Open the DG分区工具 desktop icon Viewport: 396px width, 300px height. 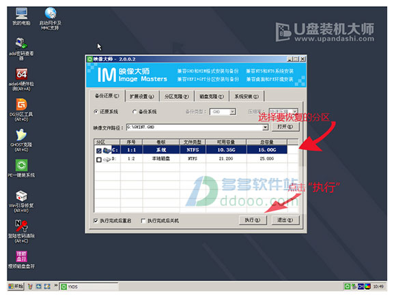(x=21, y=110)
